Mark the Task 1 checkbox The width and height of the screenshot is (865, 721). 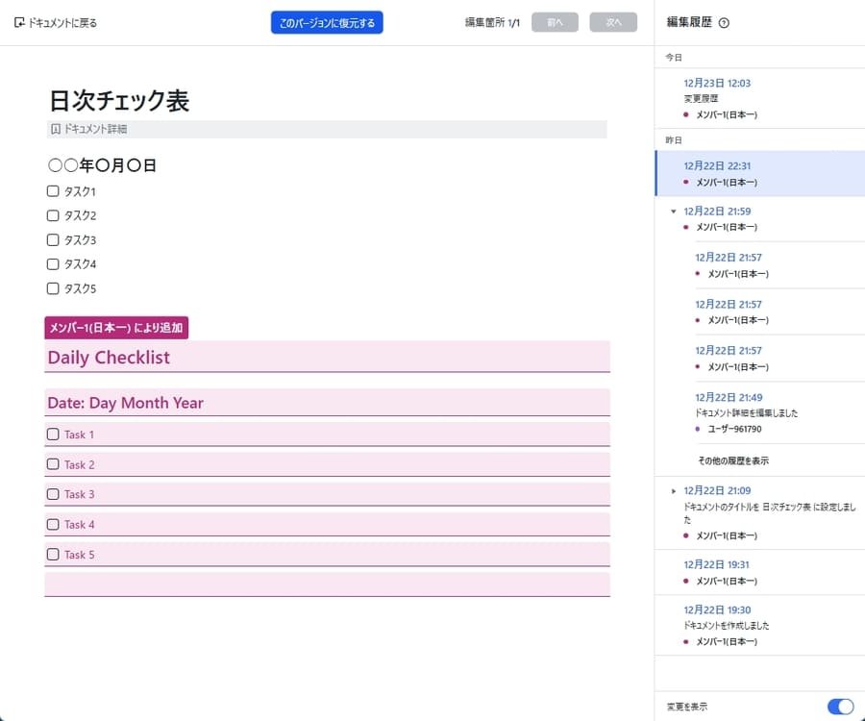(53, 434)
